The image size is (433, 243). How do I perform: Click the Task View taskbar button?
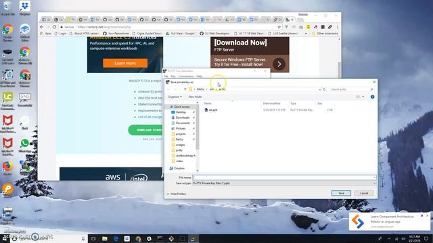93,238
